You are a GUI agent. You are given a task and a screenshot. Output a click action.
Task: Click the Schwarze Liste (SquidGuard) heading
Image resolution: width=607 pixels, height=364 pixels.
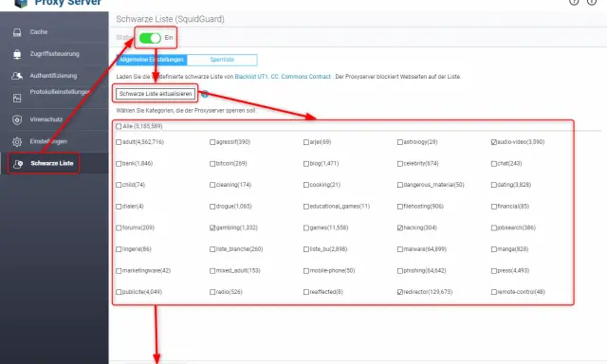coord(171,19)
